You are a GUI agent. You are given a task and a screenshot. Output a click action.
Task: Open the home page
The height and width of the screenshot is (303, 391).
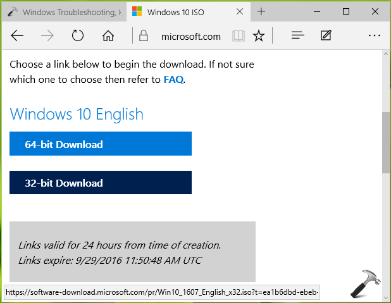click(x=108, y=35)
